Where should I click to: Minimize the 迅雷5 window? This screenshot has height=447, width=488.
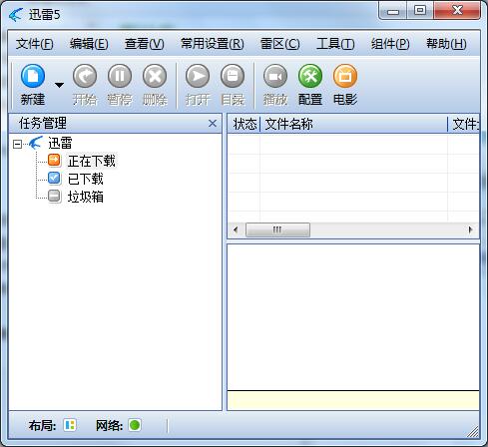coord(393,11)
